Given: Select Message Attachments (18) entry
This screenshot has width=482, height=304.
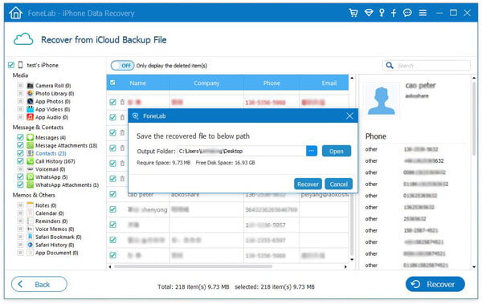Looking at the screenshot, I should point(67,145).
